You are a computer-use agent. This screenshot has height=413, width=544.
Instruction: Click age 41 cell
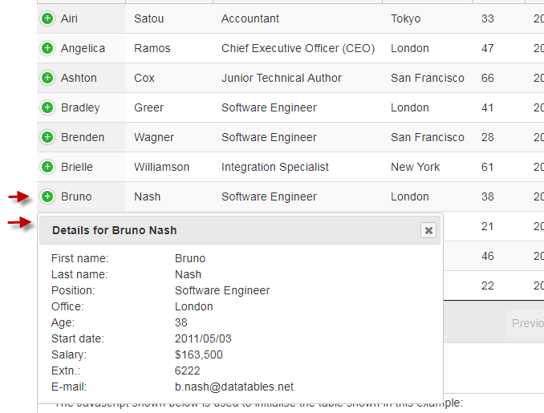click(x=499, y=107)
